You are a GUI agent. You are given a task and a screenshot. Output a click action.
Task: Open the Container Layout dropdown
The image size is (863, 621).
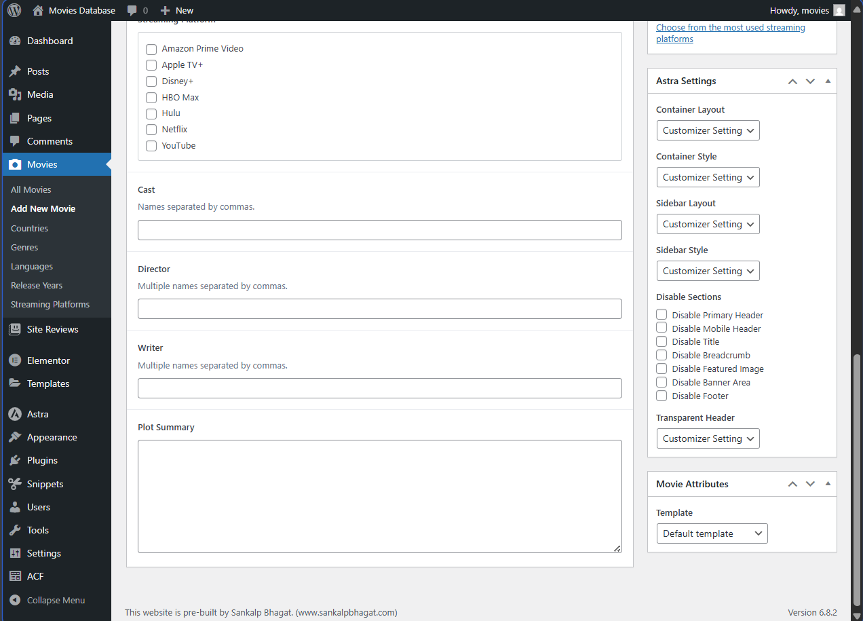[x=708, y=130]
